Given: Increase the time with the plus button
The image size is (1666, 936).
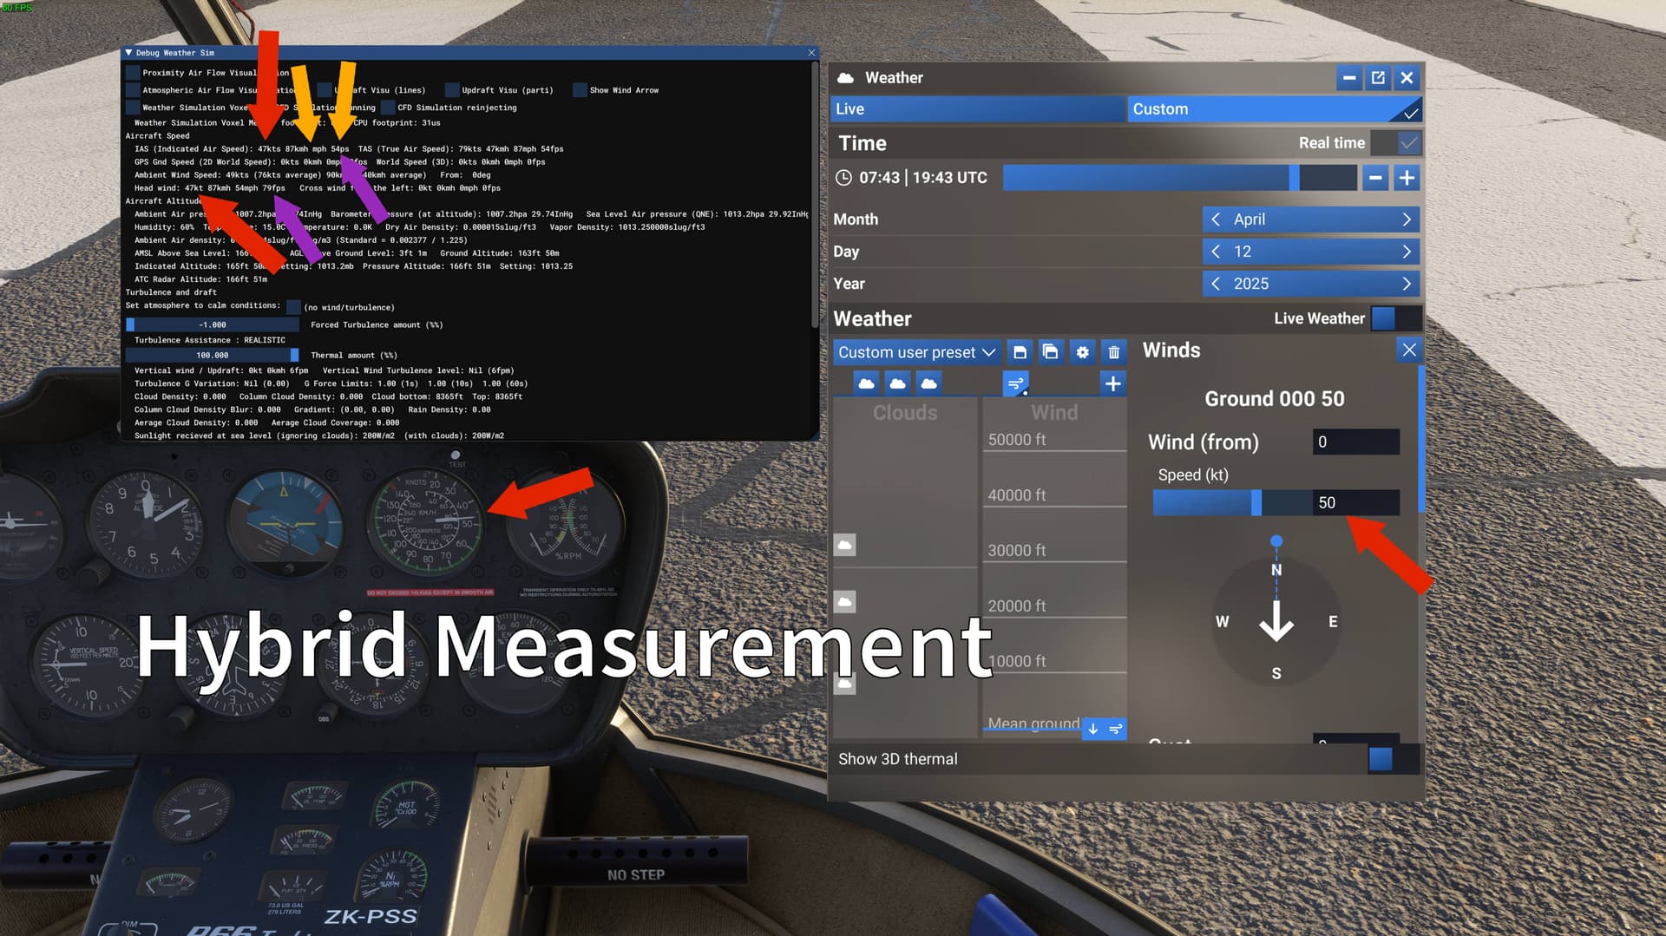Looking at the screenshot, I should tap(1407, 178).
